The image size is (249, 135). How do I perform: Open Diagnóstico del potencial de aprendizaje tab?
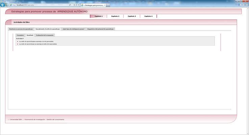(x=100, y=29)
